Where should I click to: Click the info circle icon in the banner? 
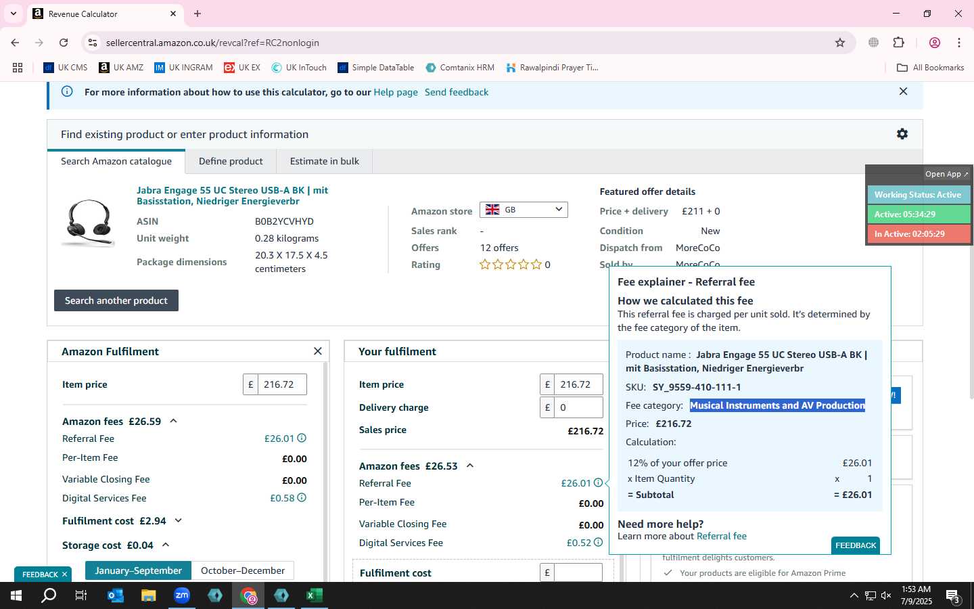click(x=67, y=91)
